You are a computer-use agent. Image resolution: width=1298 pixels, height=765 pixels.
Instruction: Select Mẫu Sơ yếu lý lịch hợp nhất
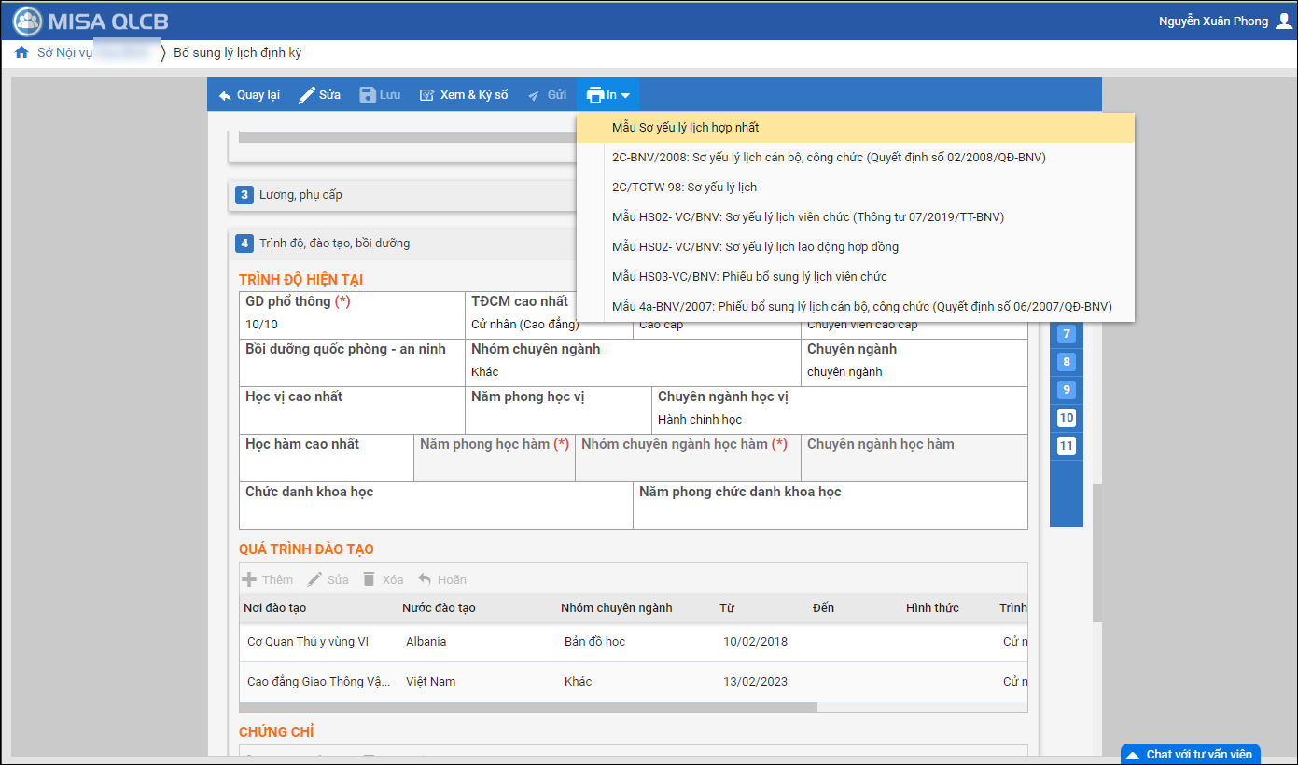click(685, 128)
